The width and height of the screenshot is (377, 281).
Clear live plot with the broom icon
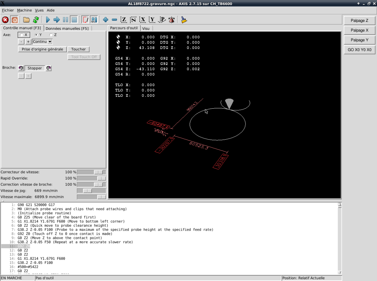[x=184, y=20]
